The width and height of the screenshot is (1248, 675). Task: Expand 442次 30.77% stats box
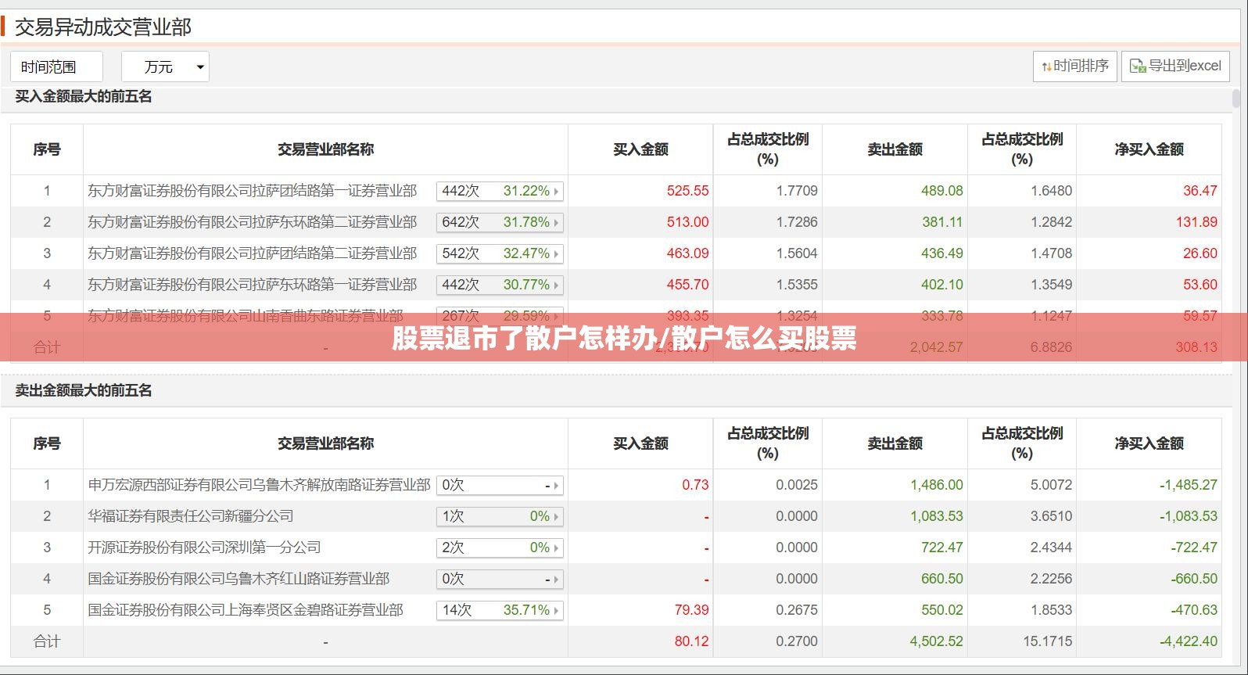coord(500,285)
